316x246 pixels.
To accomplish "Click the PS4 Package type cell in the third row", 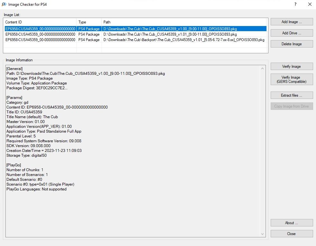I will pyautogui.click(x=89, y=40).
